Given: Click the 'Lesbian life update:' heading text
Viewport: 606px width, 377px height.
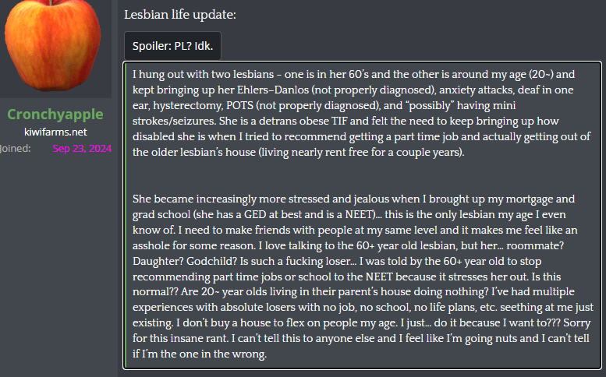Looking at the screenshot, I should [x=179, y=15].
